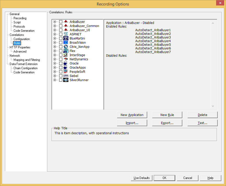Tick the AribaBuyer_UI checkbox
This screenshot has height=186, width=226.
pyautogui.click(x=61, y=30)
